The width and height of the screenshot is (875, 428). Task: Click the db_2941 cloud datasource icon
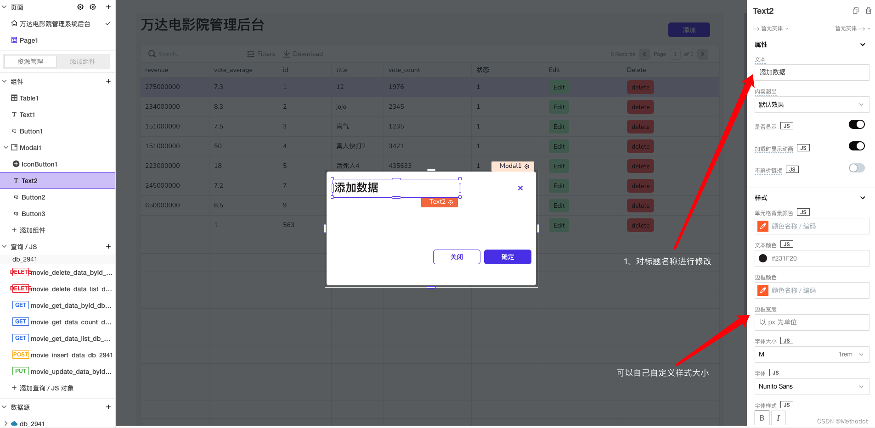14,423
